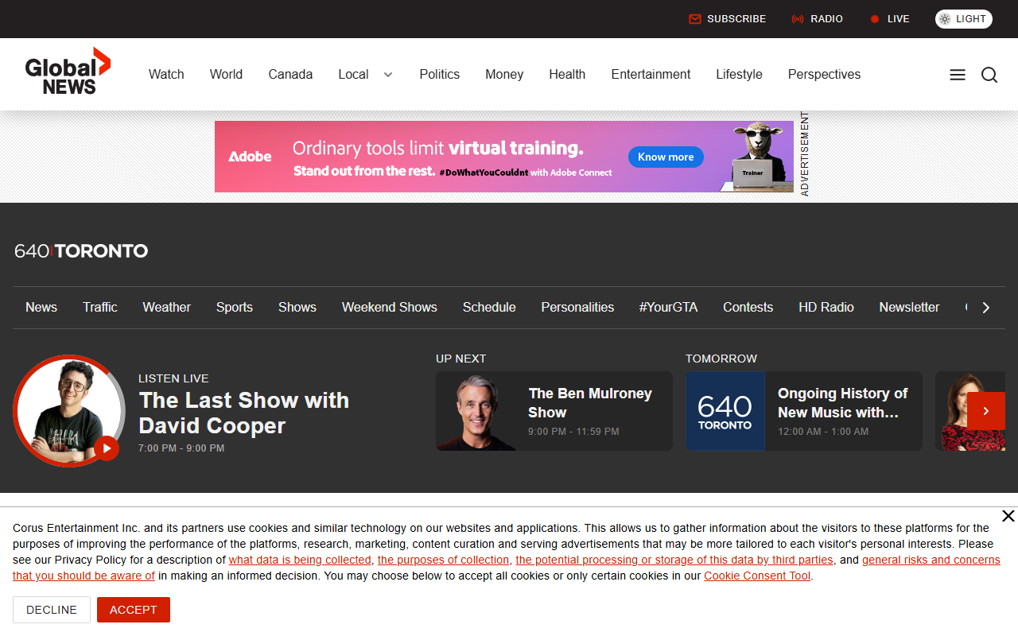Image resolution: width=1018 pixels, height=636 pixels.
Task: Click the 640 Toronto station logo
Action: click(x=81, y=251)
